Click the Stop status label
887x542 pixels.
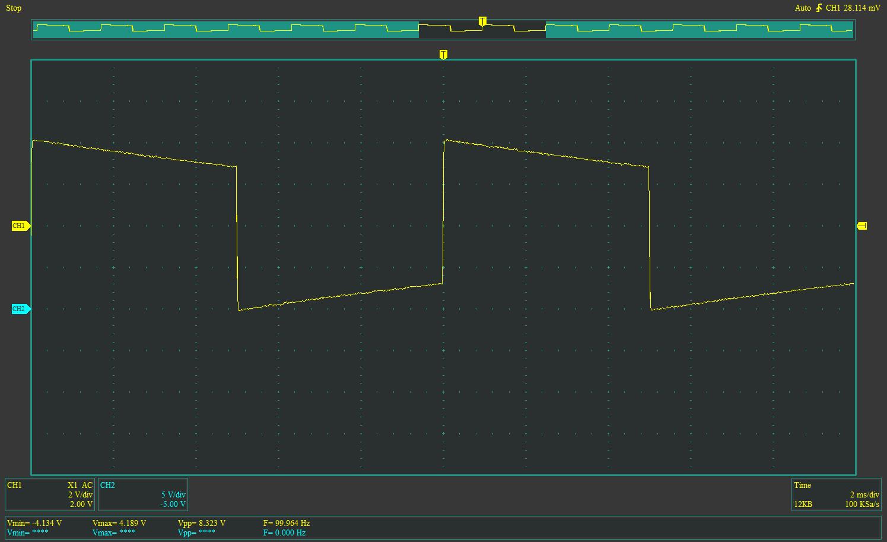[x=14, y=8]
